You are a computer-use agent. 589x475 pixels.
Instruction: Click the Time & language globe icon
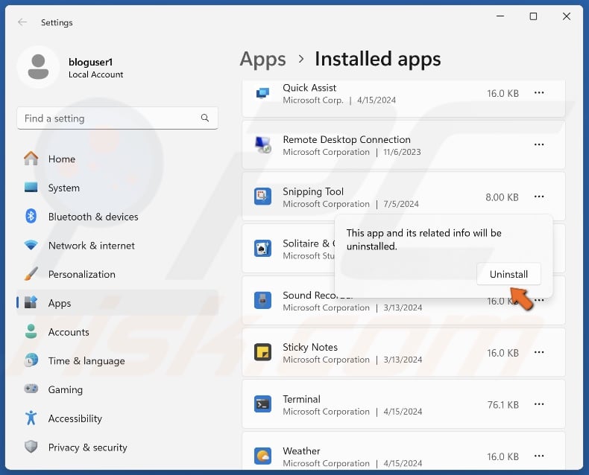(x=31, y=360)
